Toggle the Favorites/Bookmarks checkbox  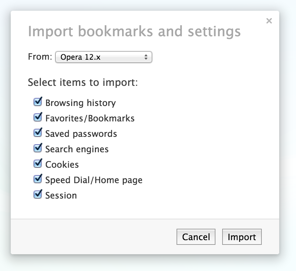(38, 117)
